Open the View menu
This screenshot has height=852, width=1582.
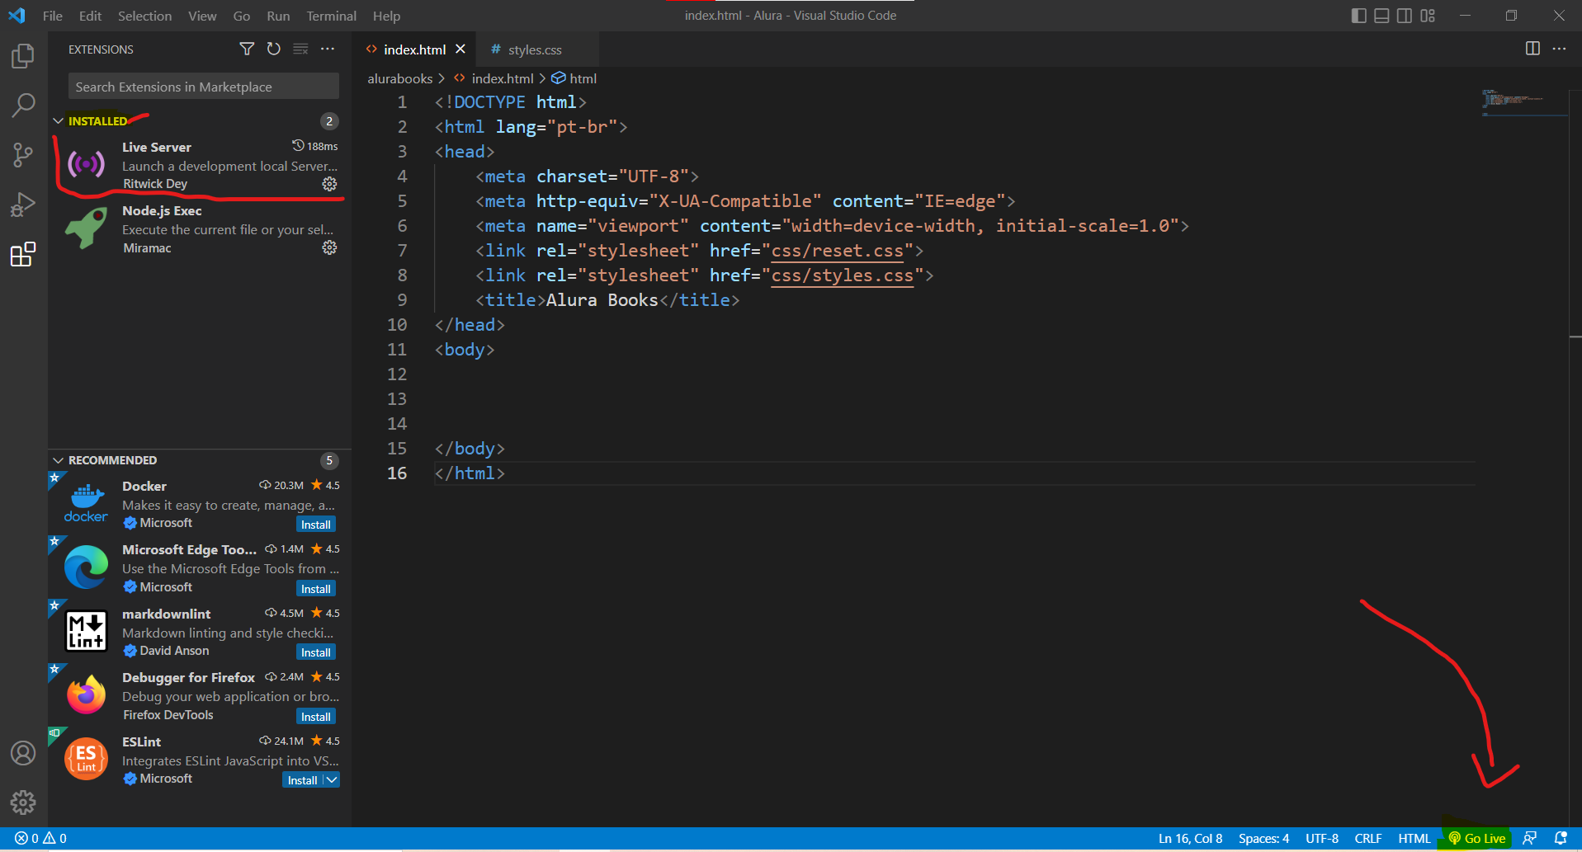pos(202,16)
